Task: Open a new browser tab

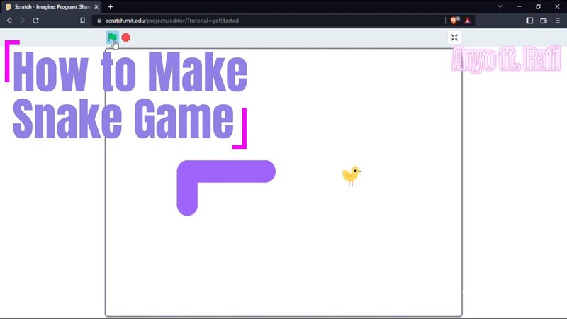Action: [x=111, y=7]
